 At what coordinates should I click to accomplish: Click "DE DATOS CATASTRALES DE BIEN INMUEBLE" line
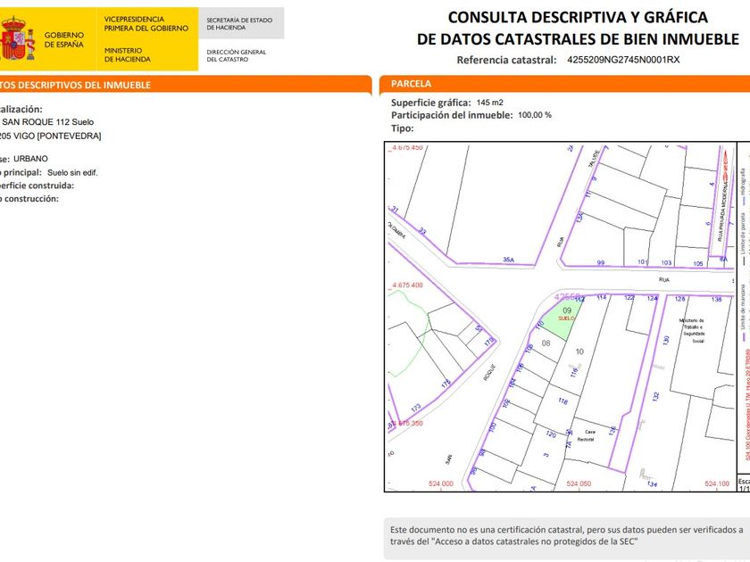(x=578, y=39)
